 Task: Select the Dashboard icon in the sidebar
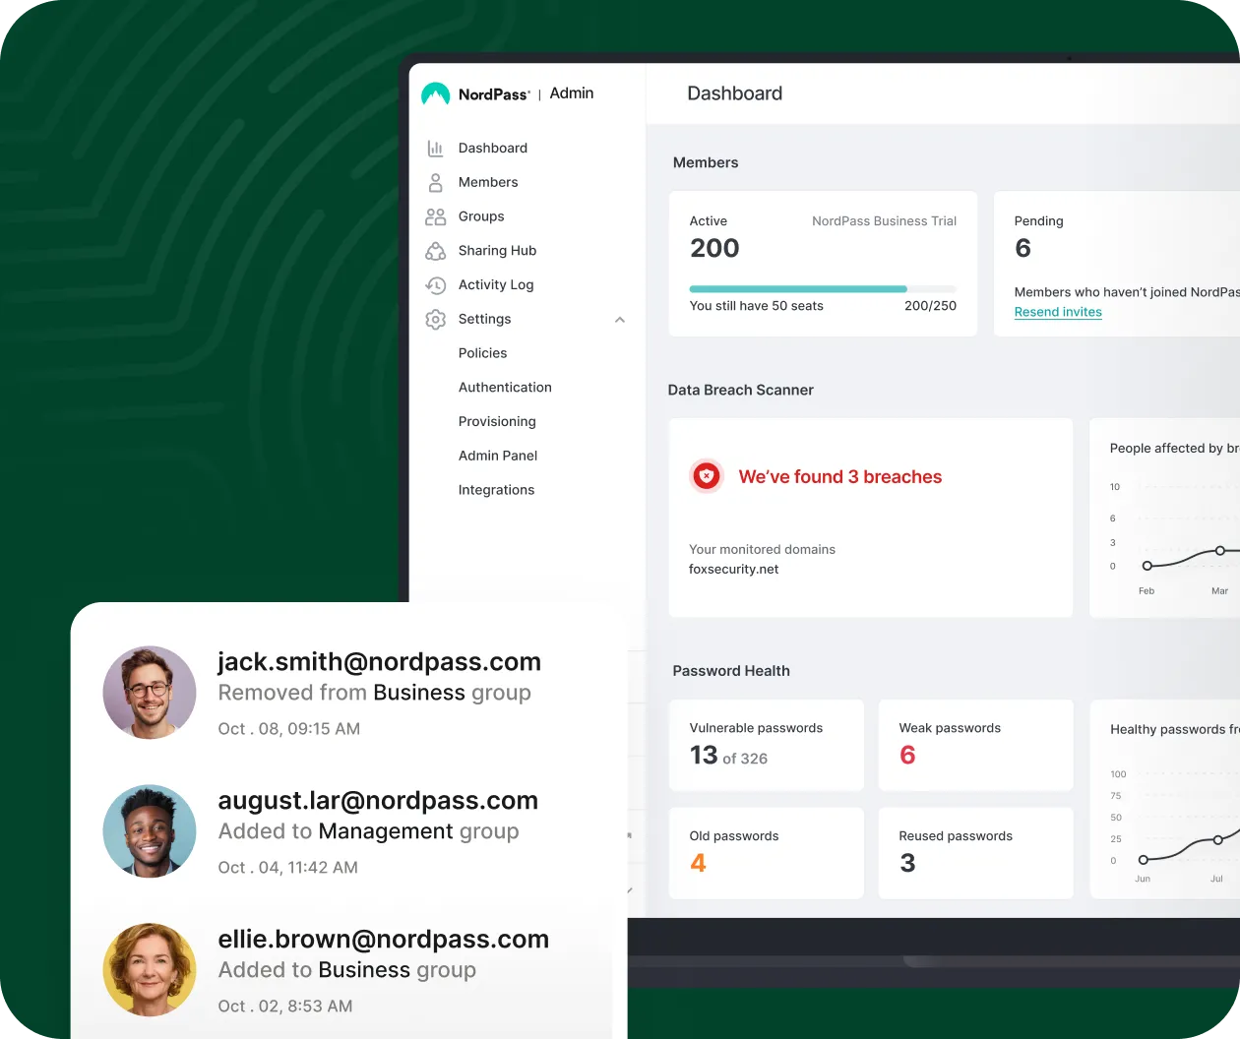[436, 148]
